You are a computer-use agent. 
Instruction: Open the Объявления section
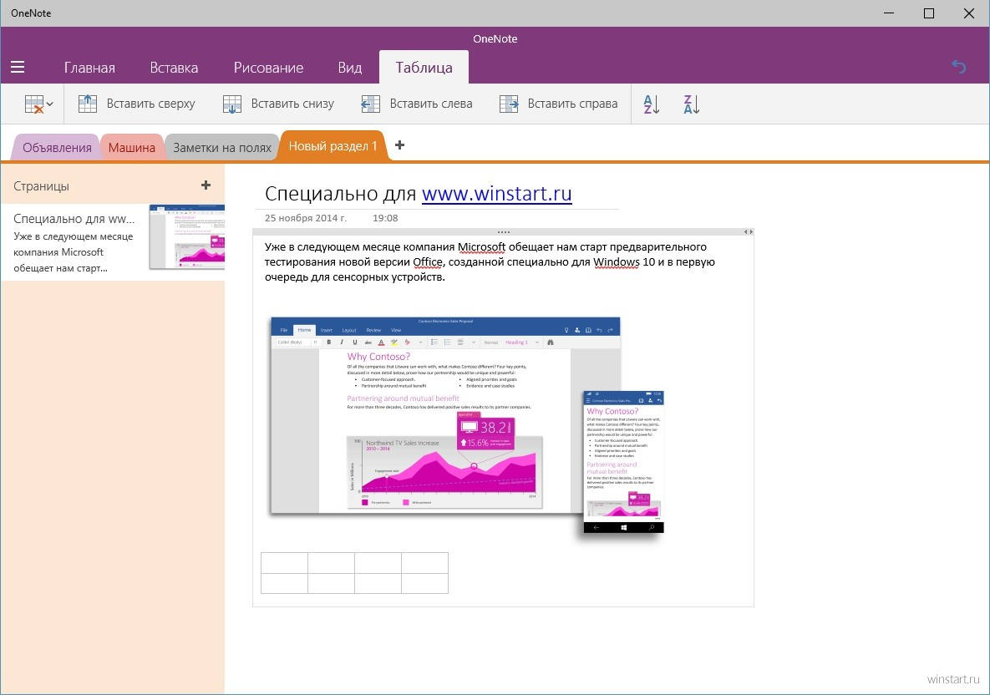[56, 148]
